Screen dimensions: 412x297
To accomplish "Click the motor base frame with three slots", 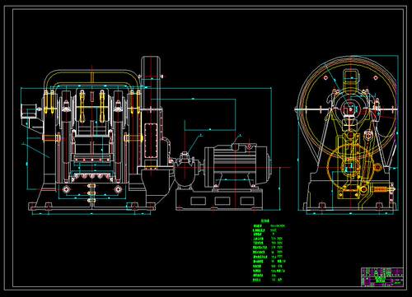I will tap(219, 200).
